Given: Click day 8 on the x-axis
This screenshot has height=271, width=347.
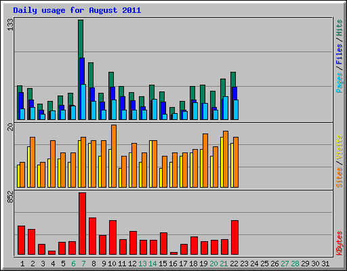Looking at the screenshot, I should pos(94,264).
